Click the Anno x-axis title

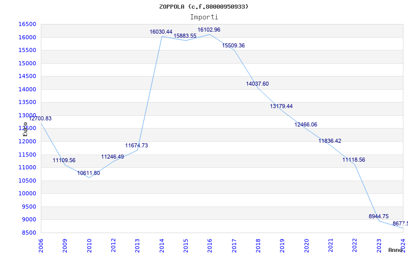click(396, 250)
